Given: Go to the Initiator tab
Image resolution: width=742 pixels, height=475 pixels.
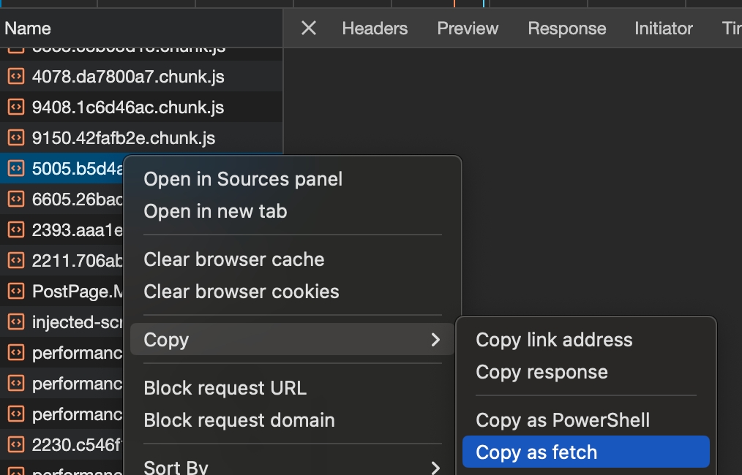Looking at the screenshot, I should (x=663, y=28).
